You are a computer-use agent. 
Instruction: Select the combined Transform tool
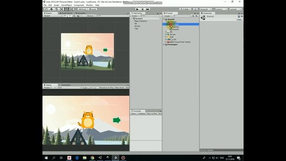click(72, 9)
